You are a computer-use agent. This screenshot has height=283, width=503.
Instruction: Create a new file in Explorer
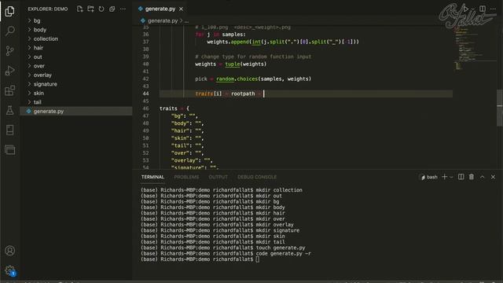80,9
